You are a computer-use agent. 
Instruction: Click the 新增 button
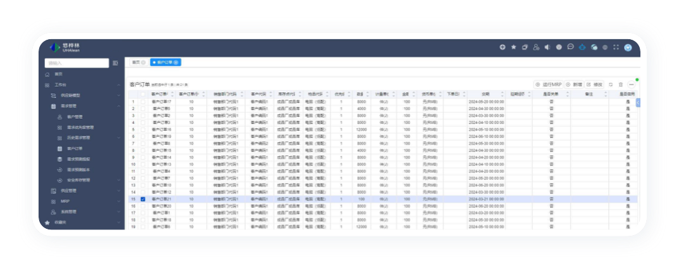pos(574,85)
